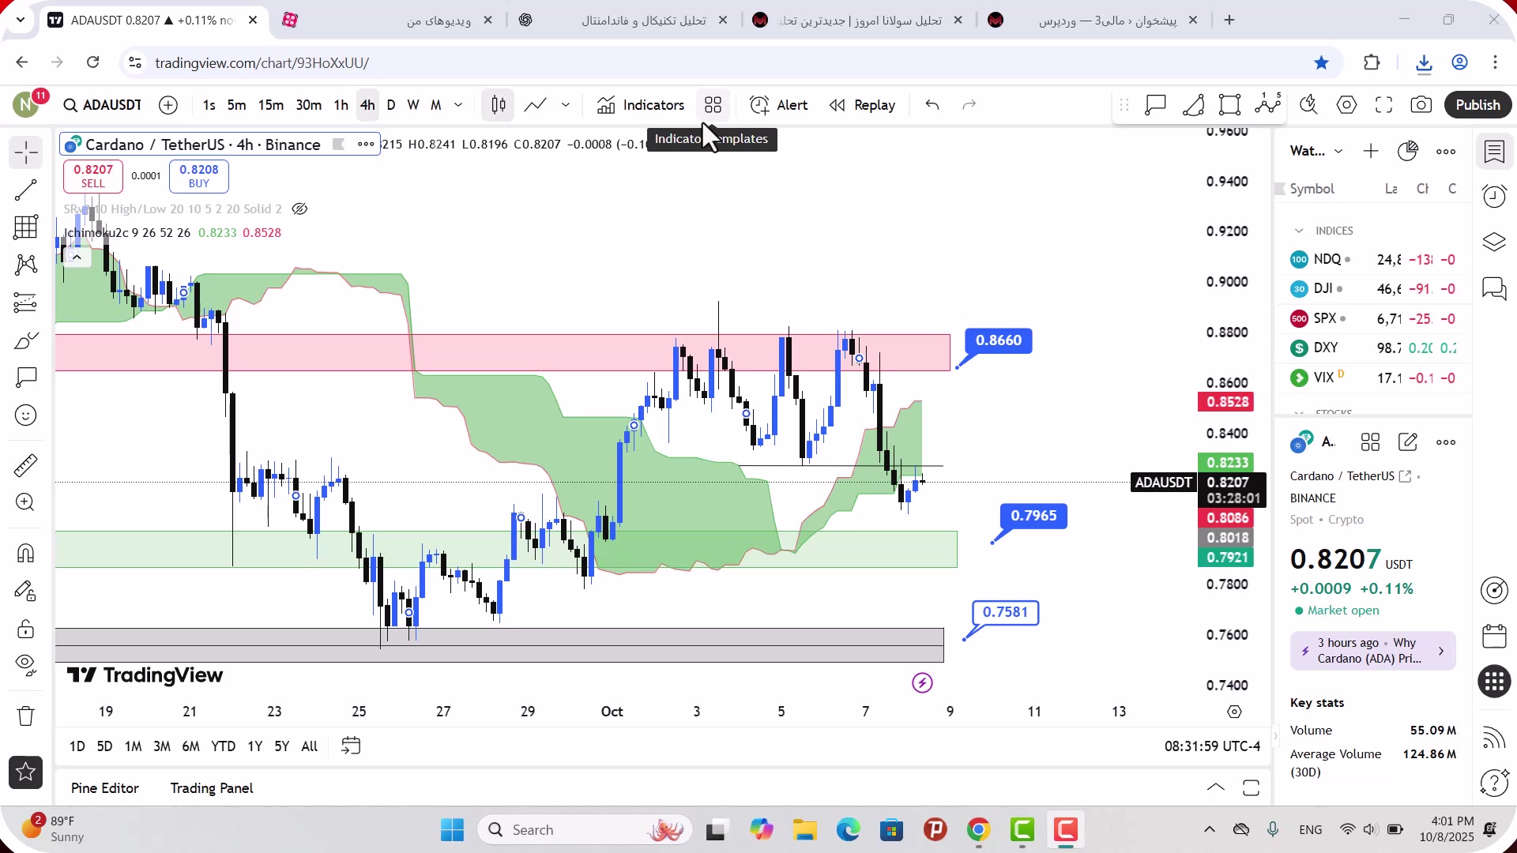Bookmark this page with the star icon

coord(1321,62)
